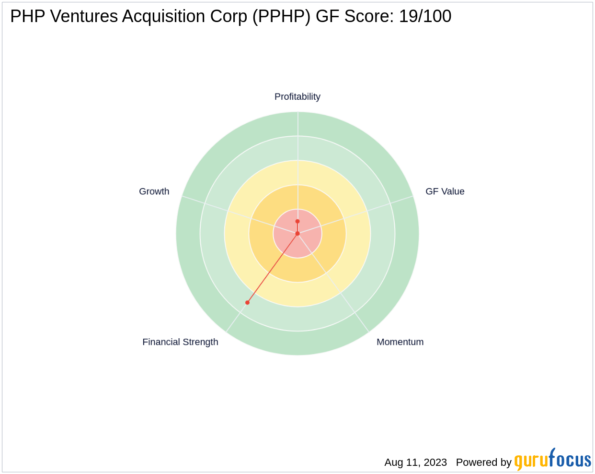This screenshot has width=595, height=474.
Task: Click the Powered by text
Action: [x=484, y=462]
